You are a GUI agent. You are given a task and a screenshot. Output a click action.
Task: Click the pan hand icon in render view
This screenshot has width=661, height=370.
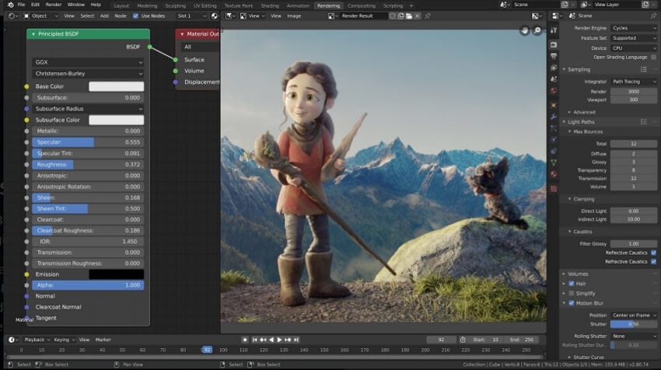[x=524, y=30]
